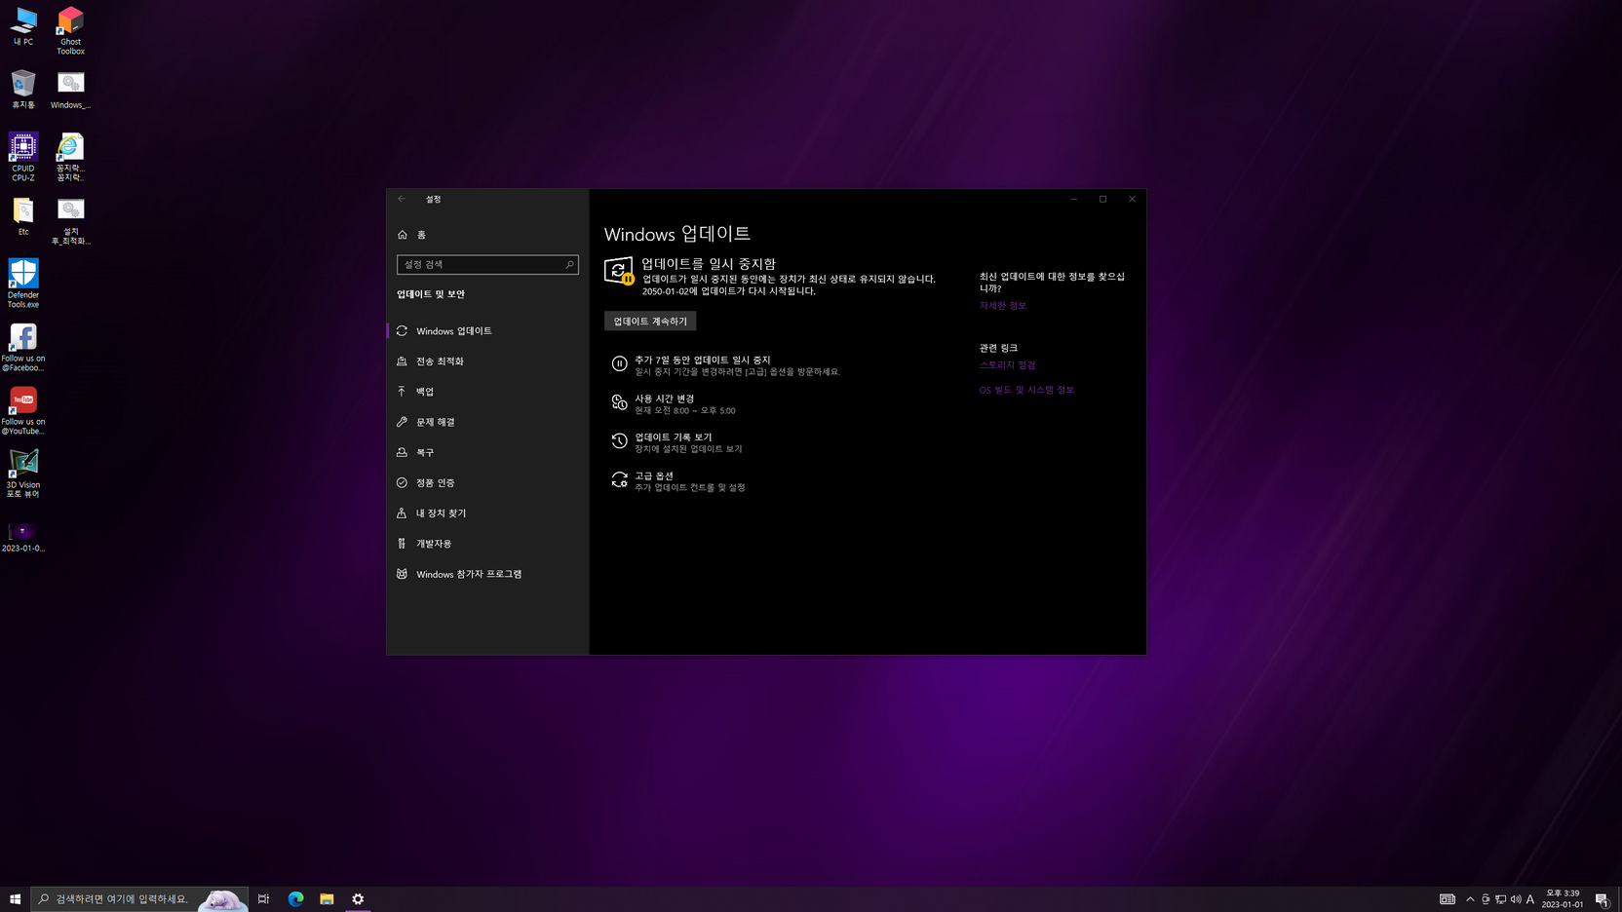Viewport: 1622px width, 912px height.
Task: Select Windows 업데이트 in sidebar
Action: (x=487, y=331)
